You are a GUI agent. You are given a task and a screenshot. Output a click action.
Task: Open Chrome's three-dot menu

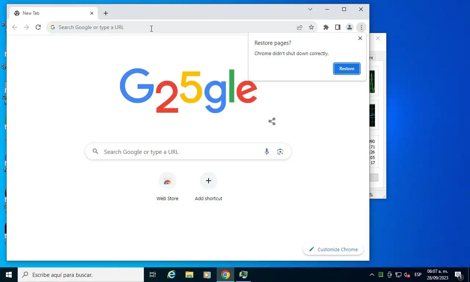click(x=361, y=27)
